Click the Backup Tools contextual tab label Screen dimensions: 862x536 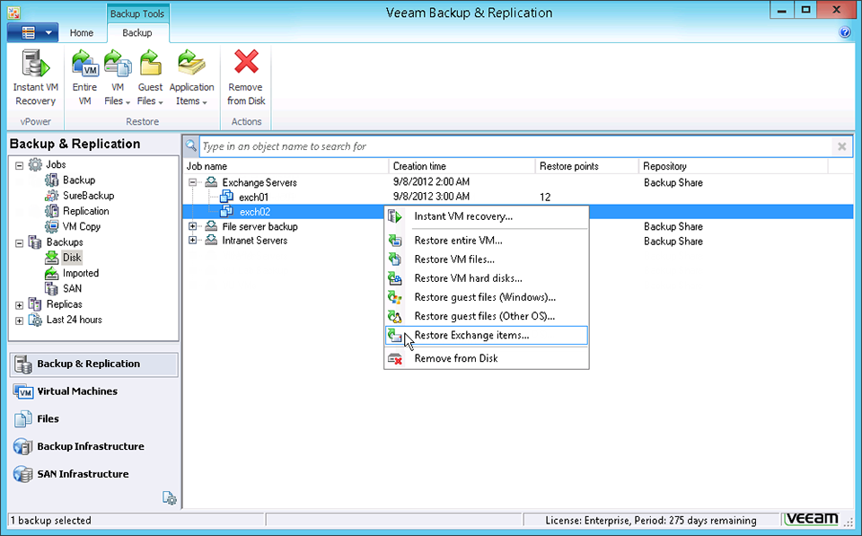click(x=136, y=13)
